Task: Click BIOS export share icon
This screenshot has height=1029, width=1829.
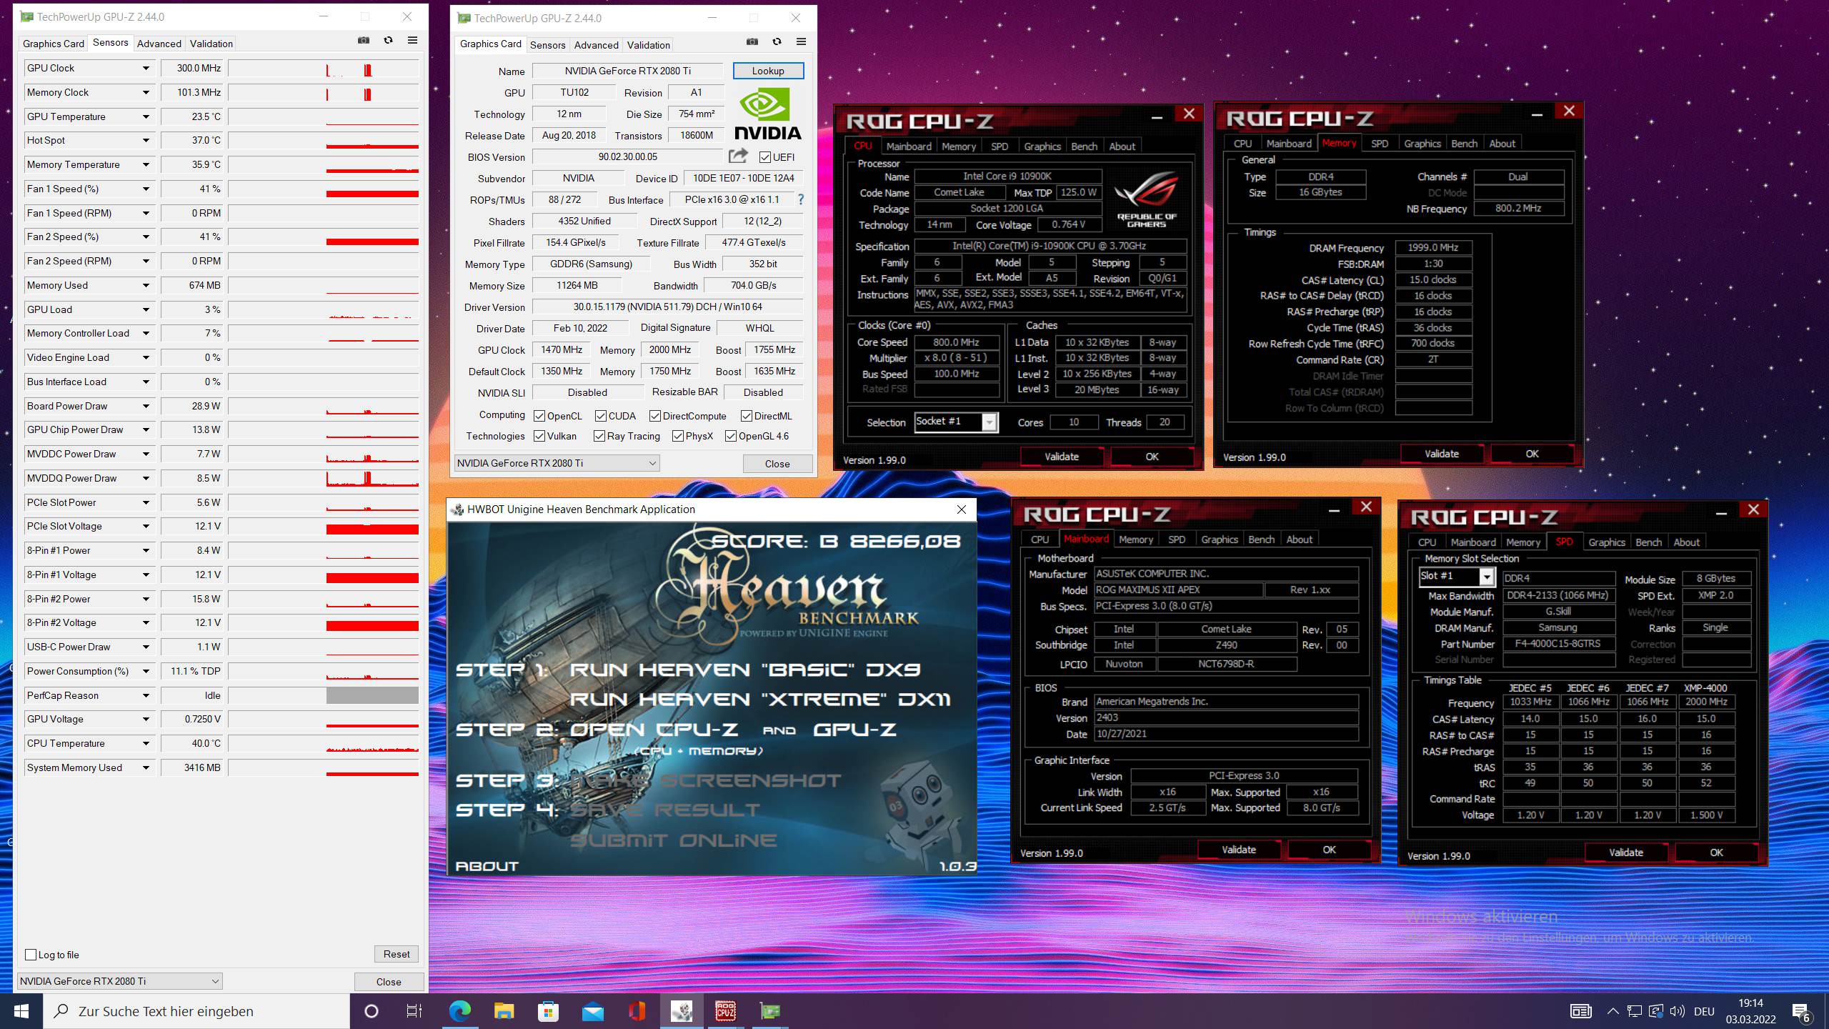Action: [x=738, y=156]
